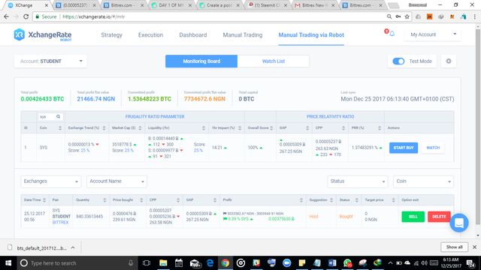Open the Exchanges filter dropdown
This screenshot has height=270, width=481.
click(51, 181)
